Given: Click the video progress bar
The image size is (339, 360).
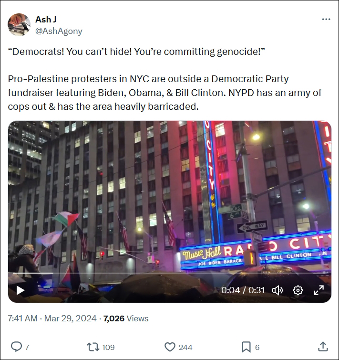Looking at the screenshot, I should [x=170, y=273].
